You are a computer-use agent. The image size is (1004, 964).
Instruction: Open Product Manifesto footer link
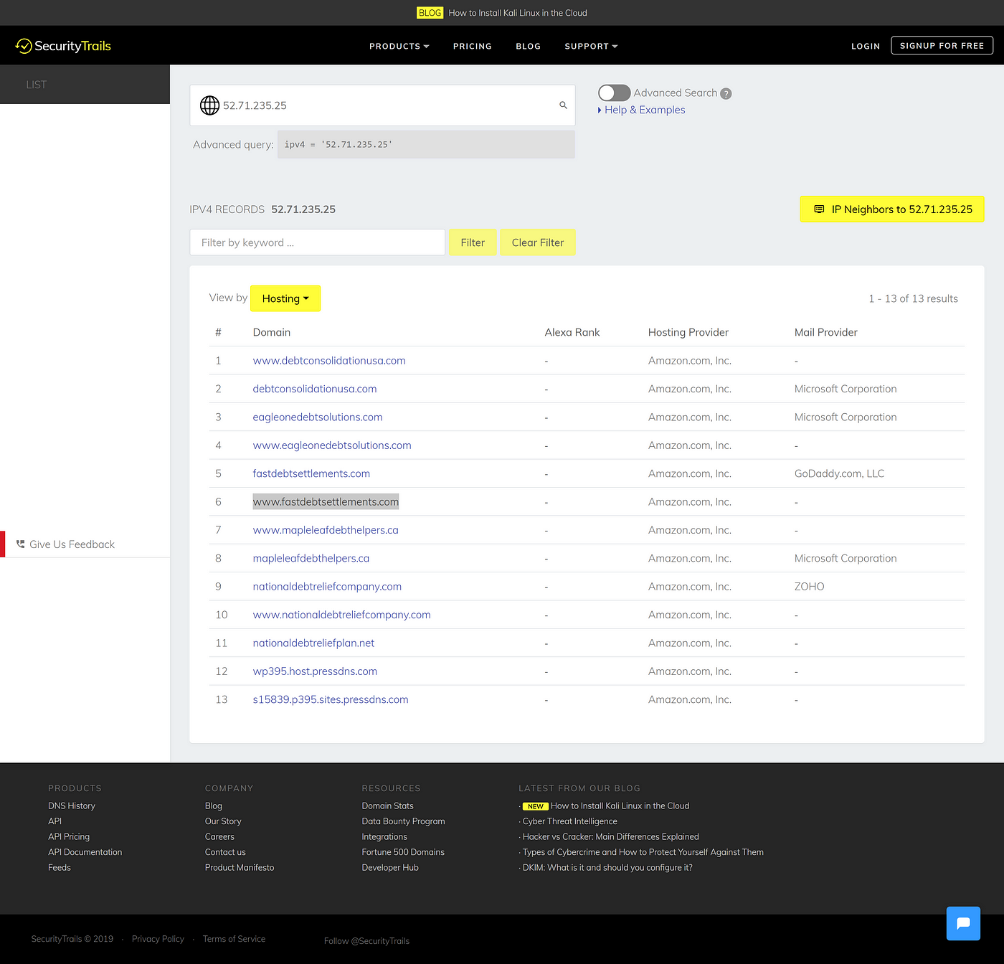pyautogui.click(x=240, y=868)
